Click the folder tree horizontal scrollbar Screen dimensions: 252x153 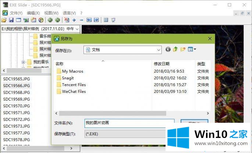[24, 70]
